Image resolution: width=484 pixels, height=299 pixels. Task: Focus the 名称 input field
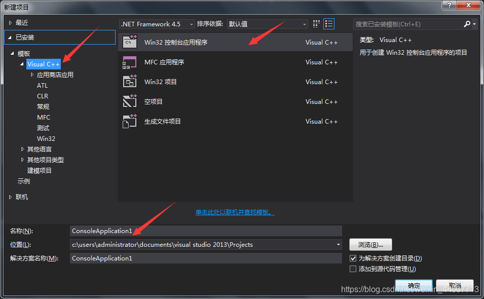click(x=206, y=231)
